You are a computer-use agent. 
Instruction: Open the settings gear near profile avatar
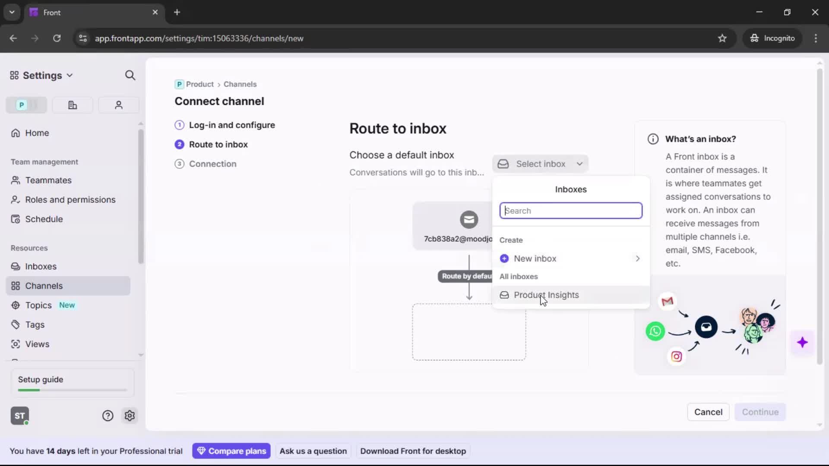pos(130,416)
